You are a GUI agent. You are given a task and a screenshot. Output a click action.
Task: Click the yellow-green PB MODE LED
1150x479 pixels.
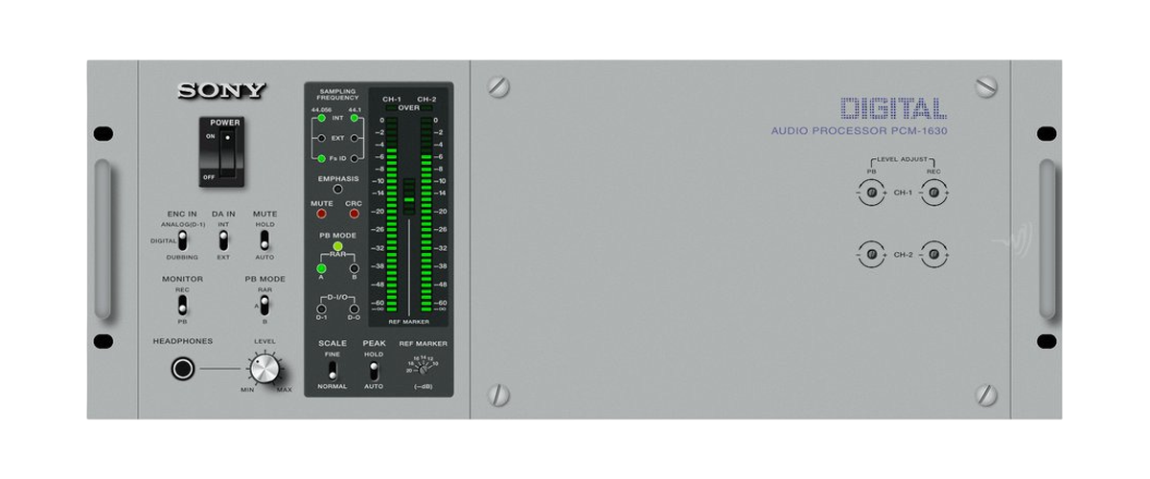tap(337, 246)
